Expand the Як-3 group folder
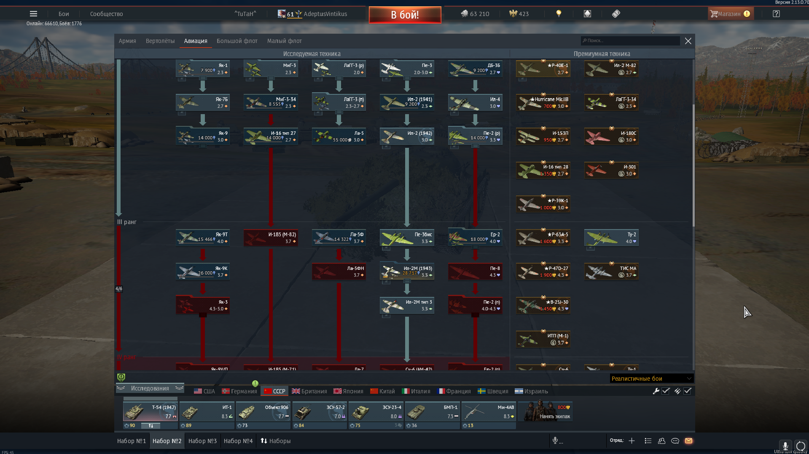 pos(203,315)
